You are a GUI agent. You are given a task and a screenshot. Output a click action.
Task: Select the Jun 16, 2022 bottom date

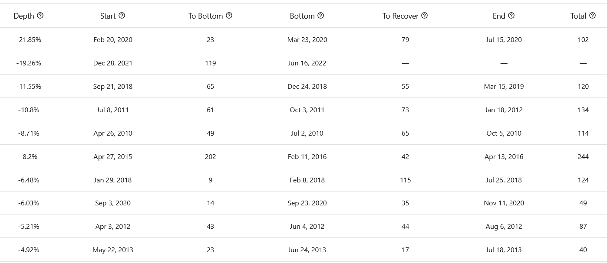307,63
